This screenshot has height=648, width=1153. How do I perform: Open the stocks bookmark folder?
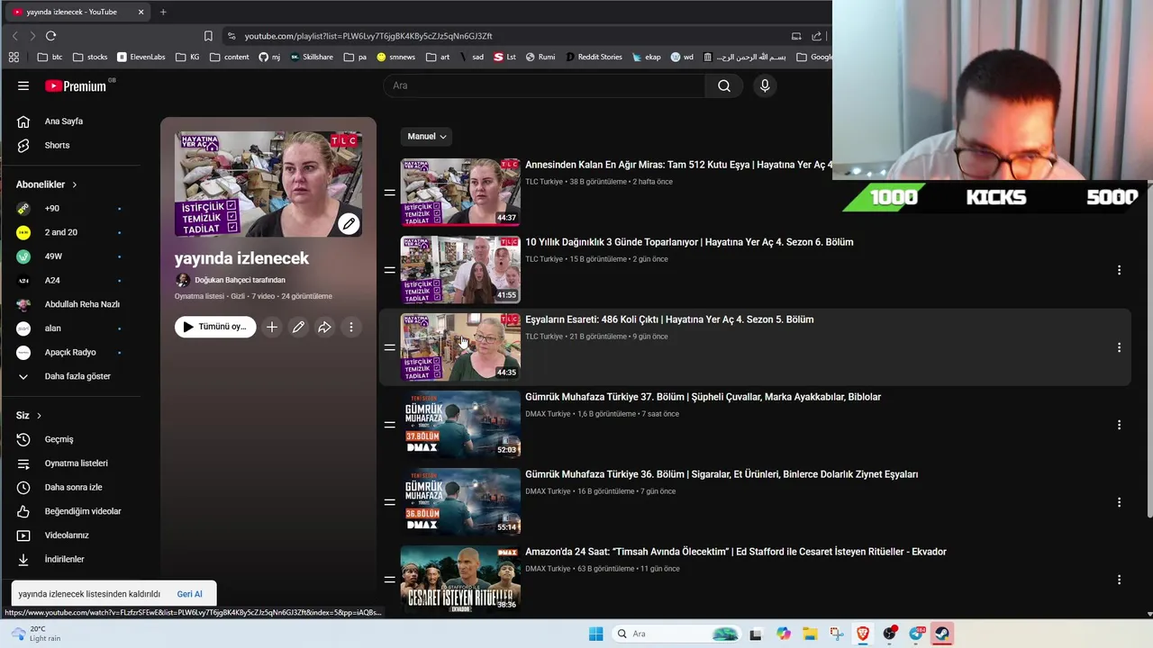point(90,57)
